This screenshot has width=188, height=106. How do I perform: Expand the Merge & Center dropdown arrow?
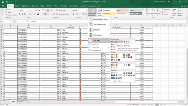pos(70,14)
